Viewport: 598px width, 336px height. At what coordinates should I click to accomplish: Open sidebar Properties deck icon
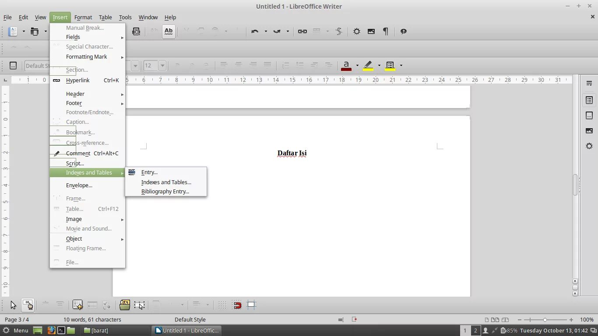click(x=589, y=100)
